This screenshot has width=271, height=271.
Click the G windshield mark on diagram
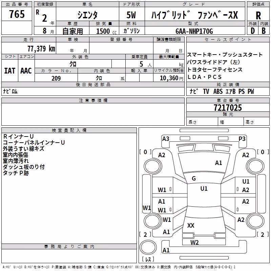click(194, 179)
